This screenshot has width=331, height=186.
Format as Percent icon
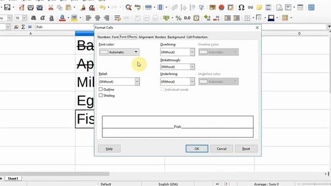[x=178, y=18]
